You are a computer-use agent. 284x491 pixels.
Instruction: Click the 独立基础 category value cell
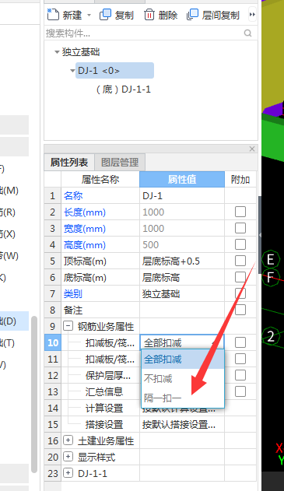pyautogui.click(x=182, y=293)
